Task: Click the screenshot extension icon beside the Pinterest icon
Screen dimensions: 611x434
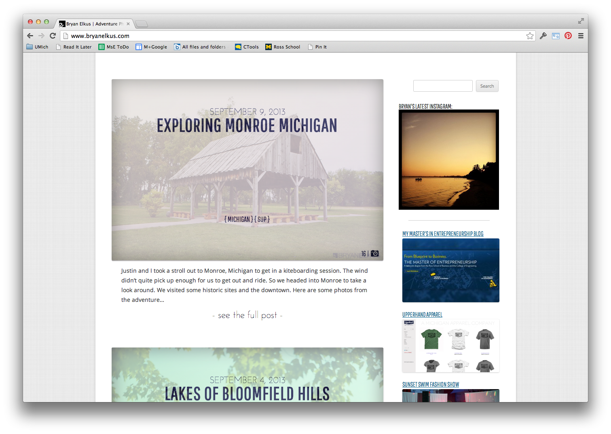Action: click(x=556, y=36)
